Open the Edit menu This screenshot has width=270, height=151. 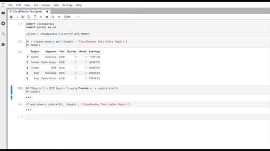click(x=19, y=5)
